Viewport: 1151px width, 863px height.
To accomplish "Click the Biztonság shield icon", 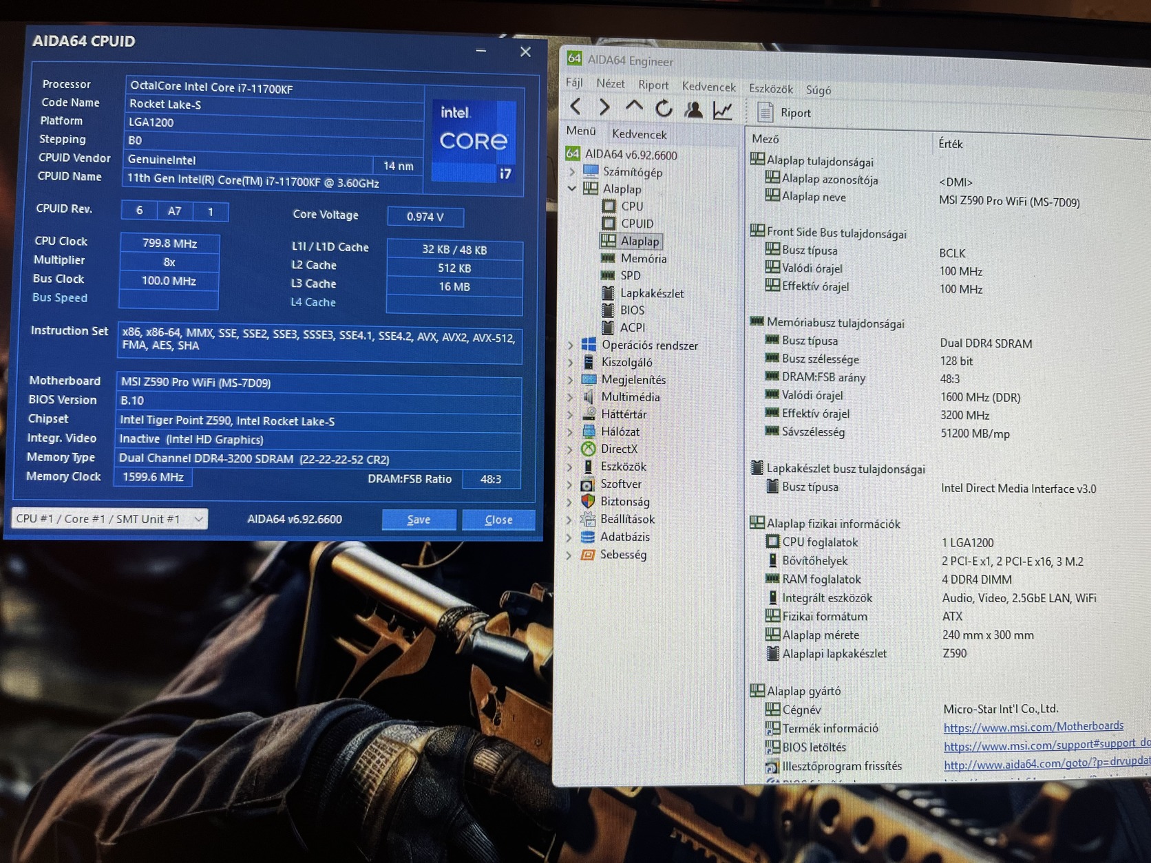I will [x=588, y=501].
